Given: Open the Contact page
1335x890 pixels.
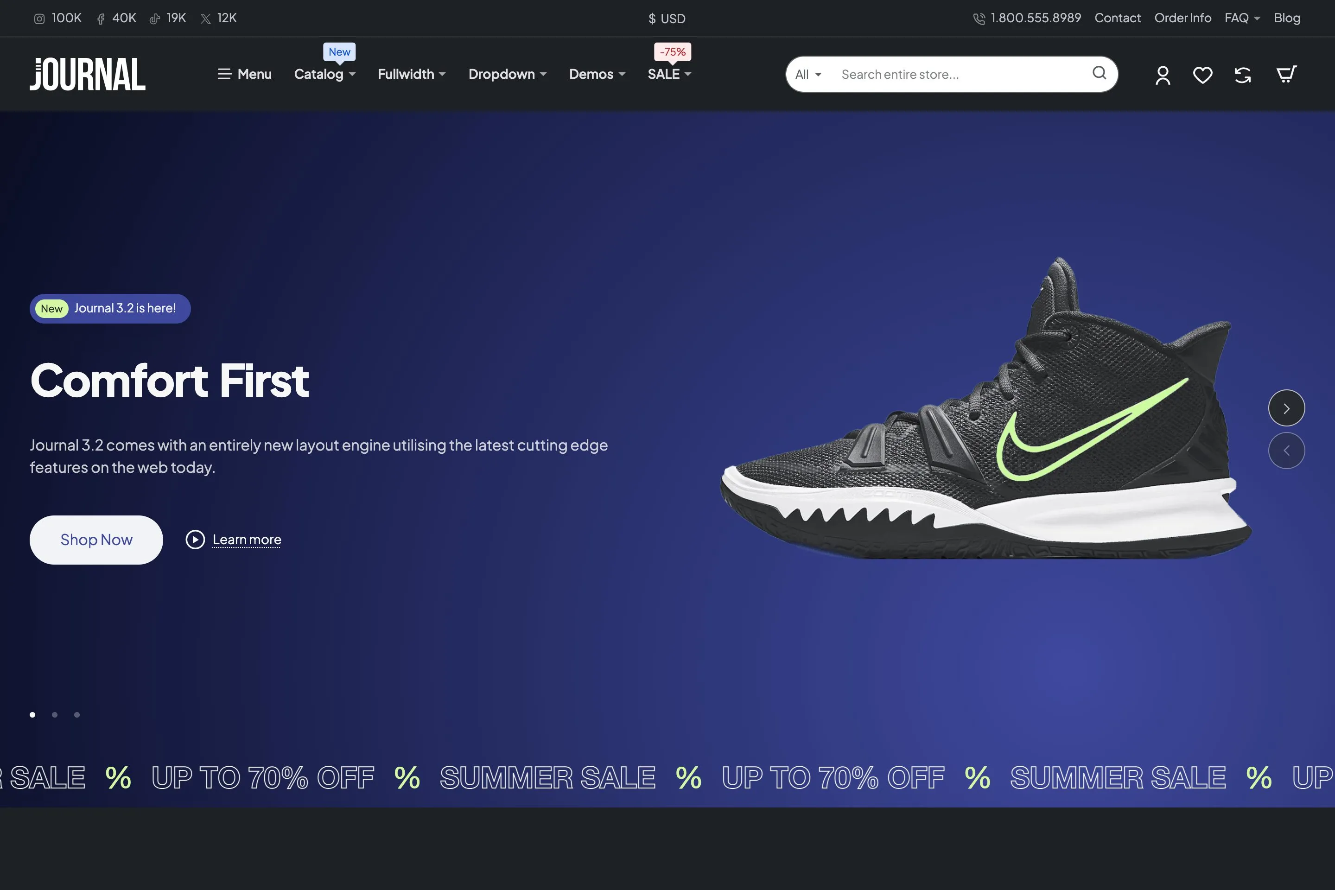Looking at the screenshot, I should [x=1117, y=18].
